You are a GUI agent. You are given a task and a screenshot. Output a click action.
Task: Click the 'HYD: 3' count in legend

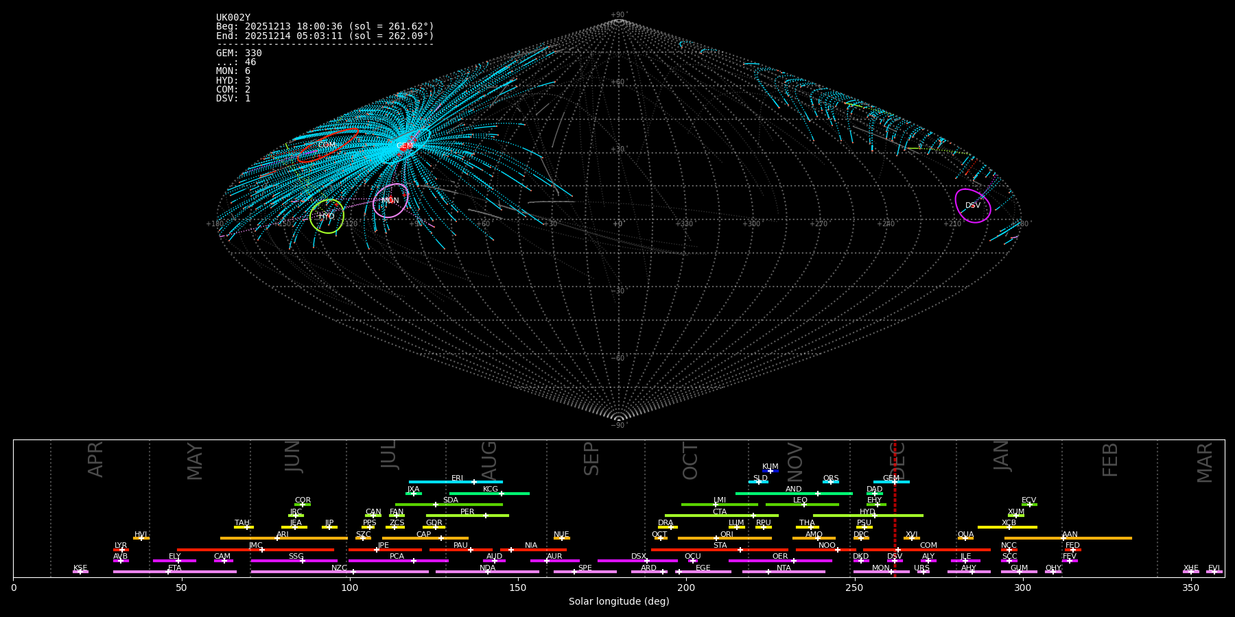click(233, 80)
